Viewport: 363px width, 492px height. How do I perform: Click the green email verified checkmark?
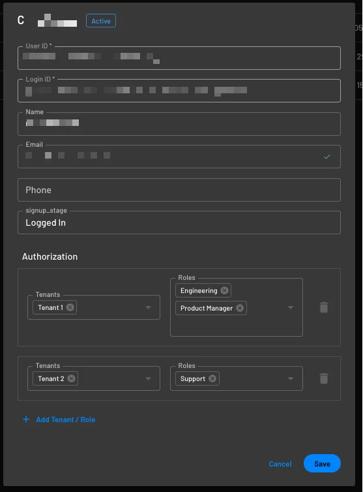(x=327, y=156)
